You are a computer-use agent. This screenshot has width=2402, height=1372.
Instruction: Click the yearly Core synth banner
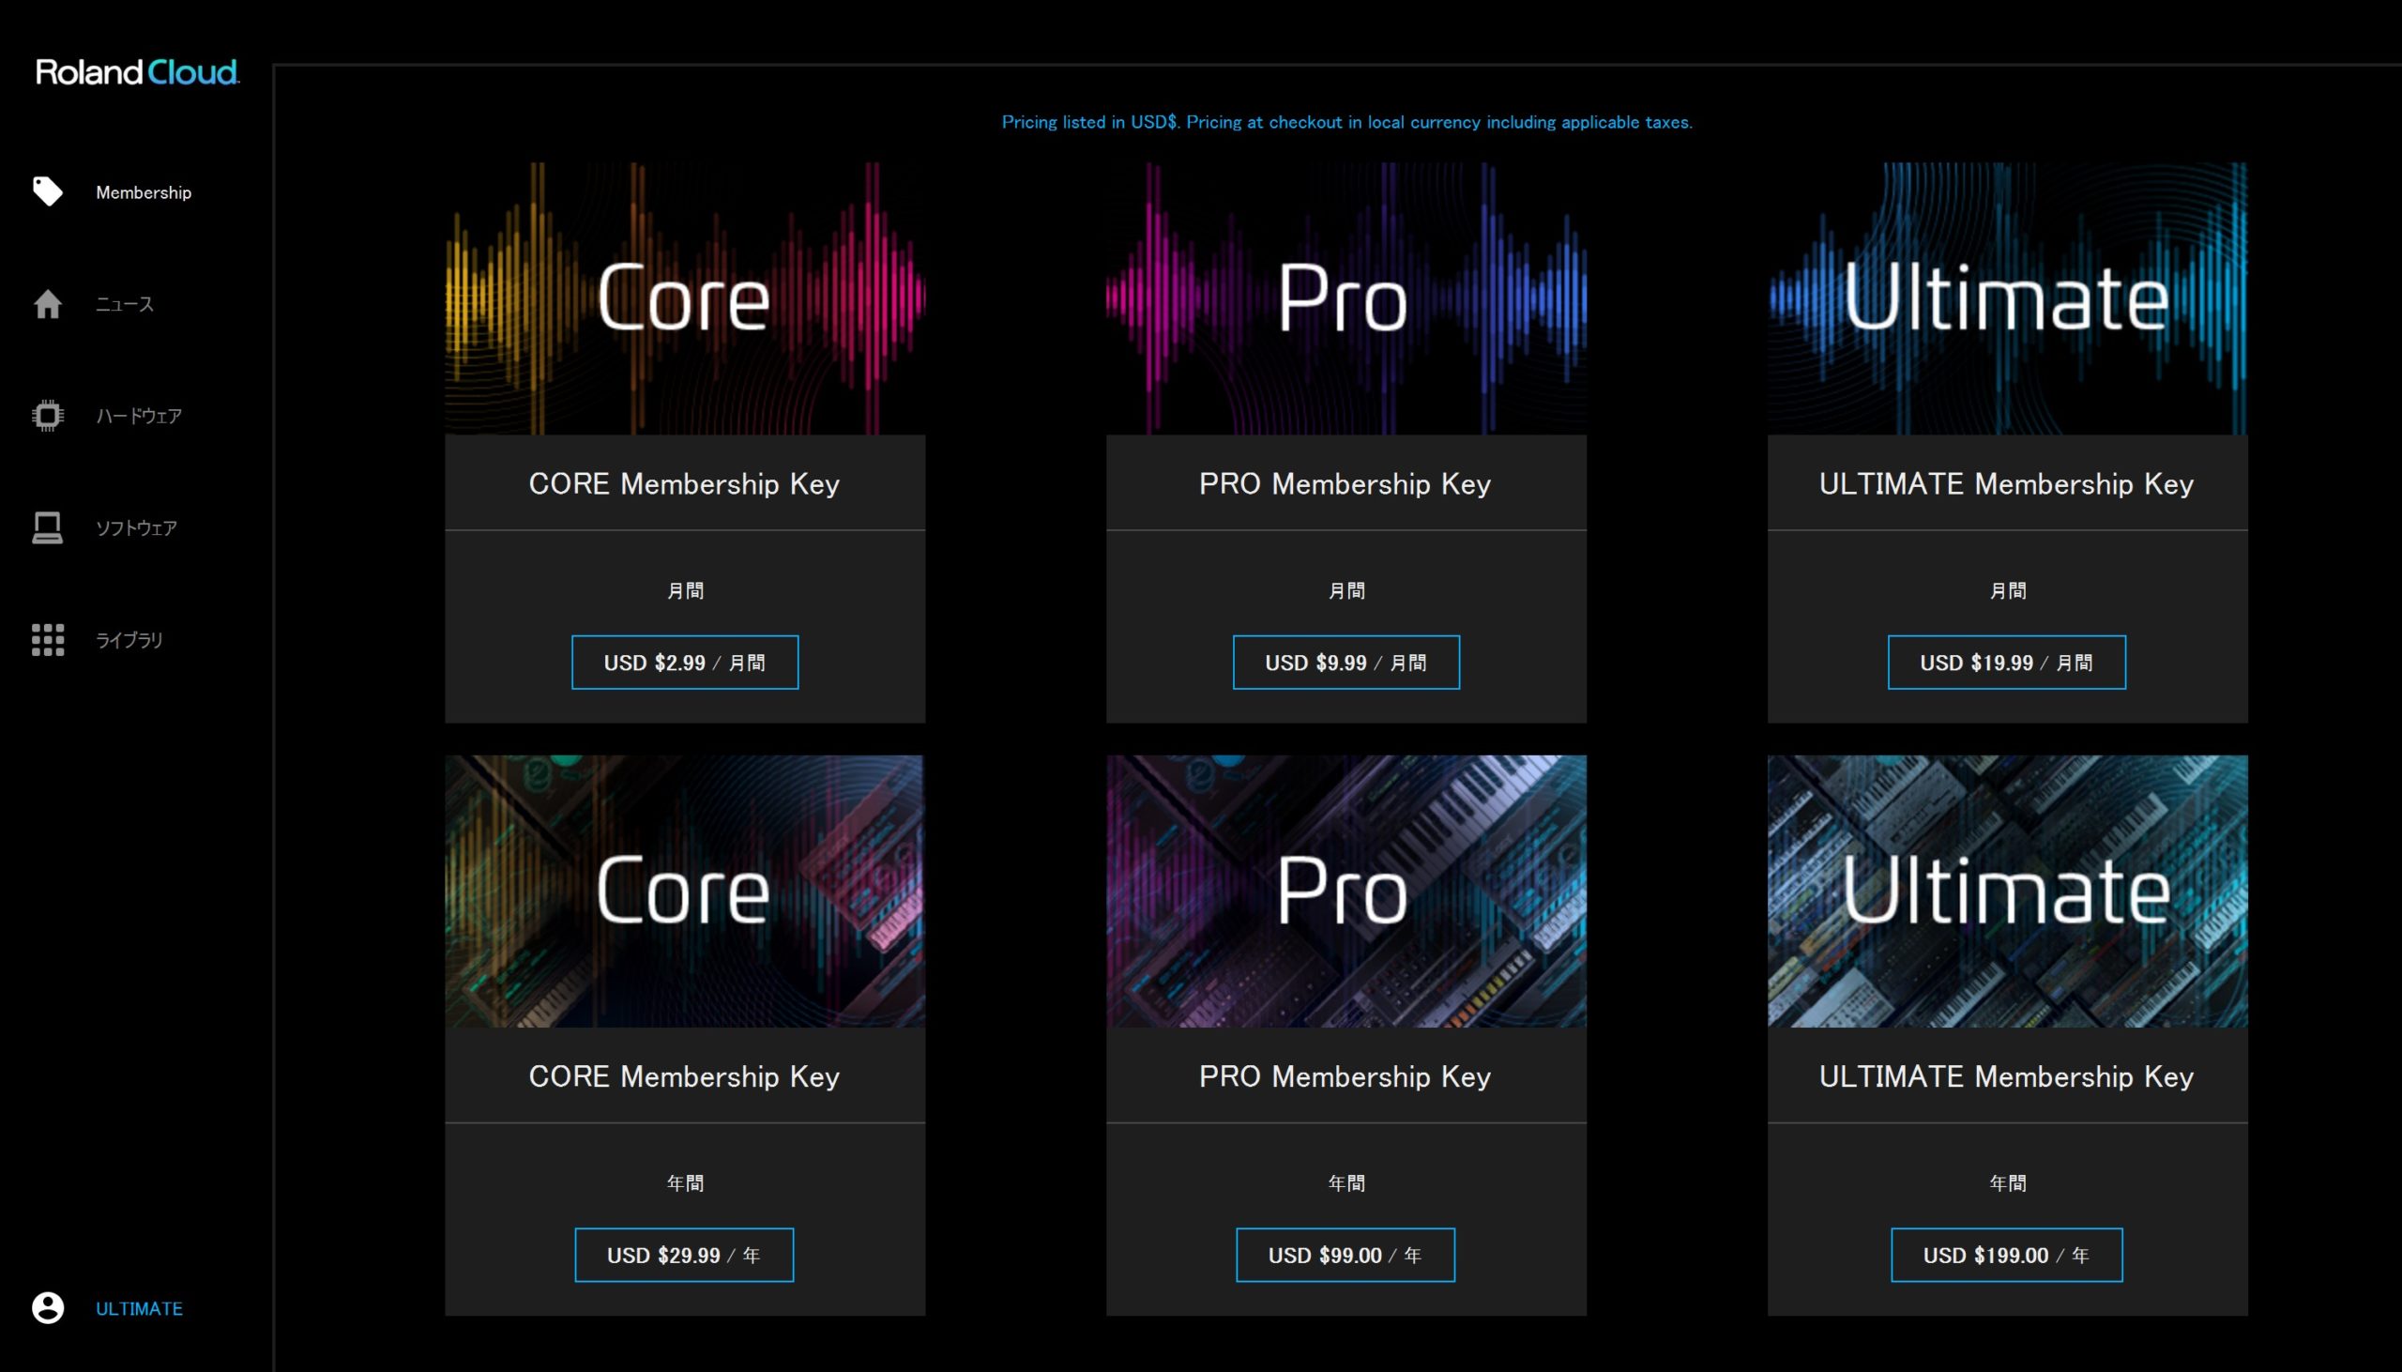[x=685, y=891]
